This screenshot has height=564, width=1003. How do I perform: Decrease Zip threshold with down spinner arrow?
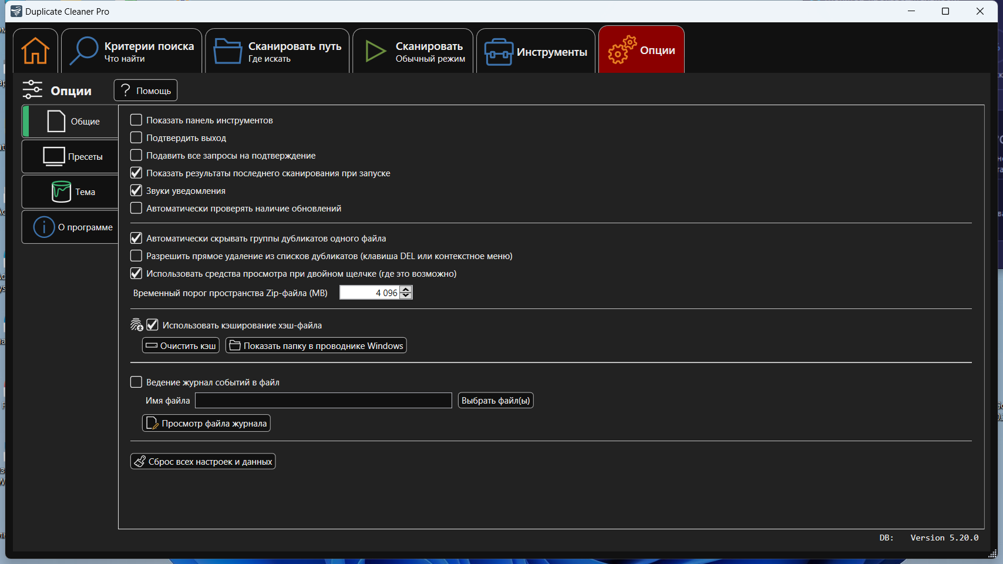(406, 296)
